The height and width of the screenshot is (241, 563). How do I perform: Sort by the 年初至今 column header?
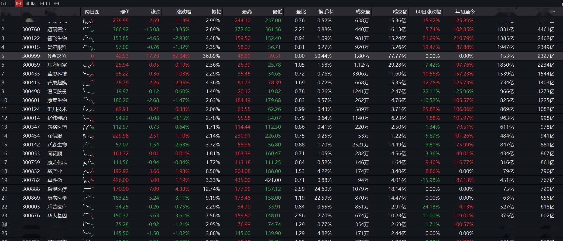point(465,12)
